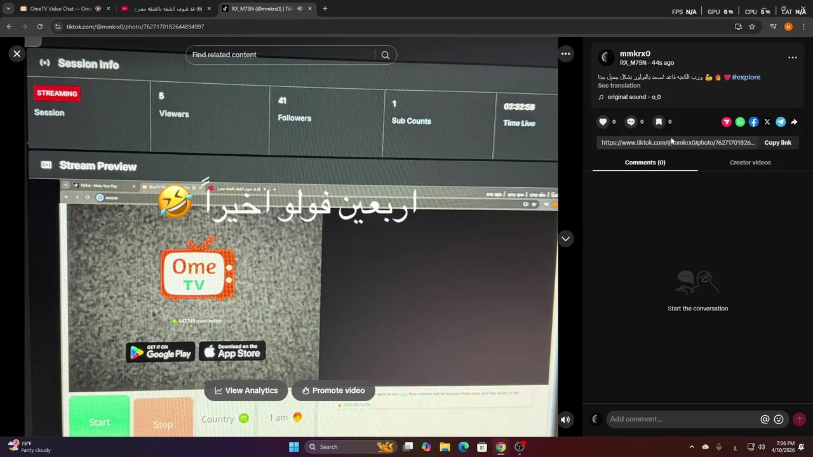Screen dimensions: 813x457
Task: Share the post on WhatsApp
Action: pos(740,122)
